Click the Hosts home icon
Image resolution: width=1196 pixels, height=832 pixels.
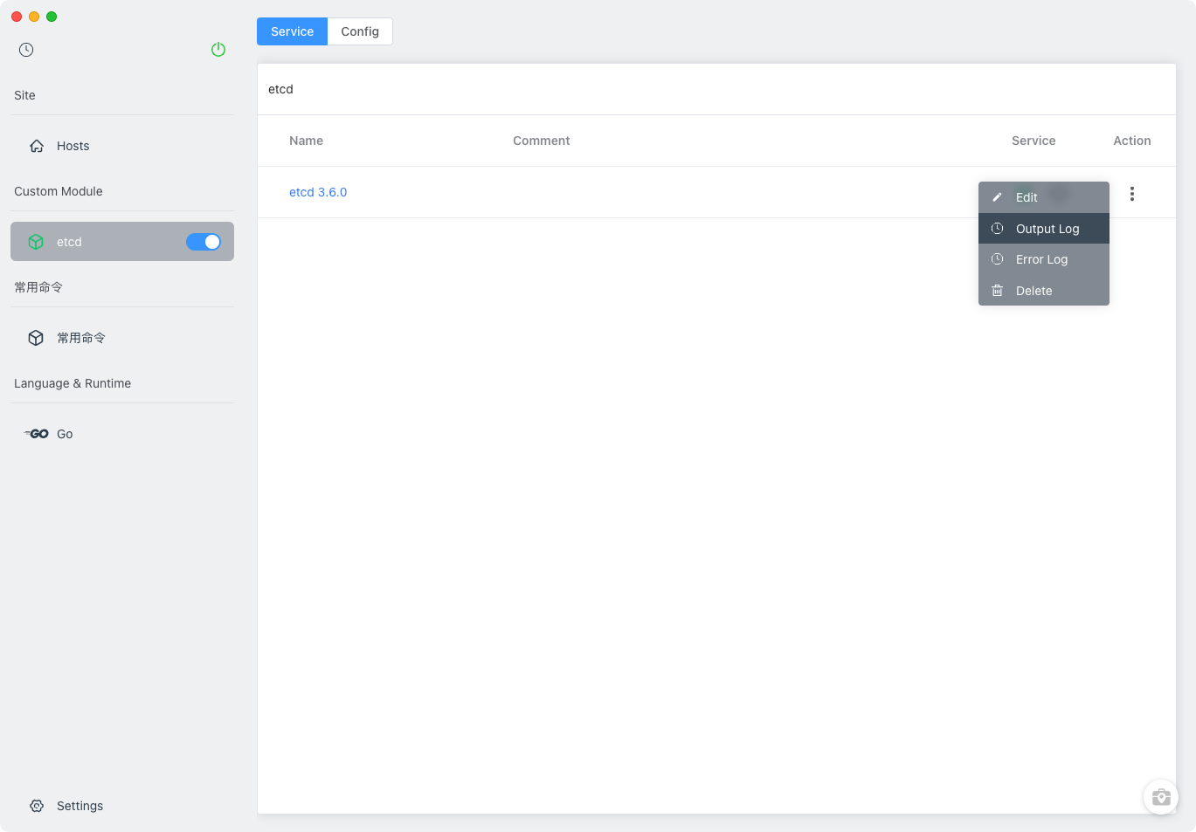coord(37,146)
